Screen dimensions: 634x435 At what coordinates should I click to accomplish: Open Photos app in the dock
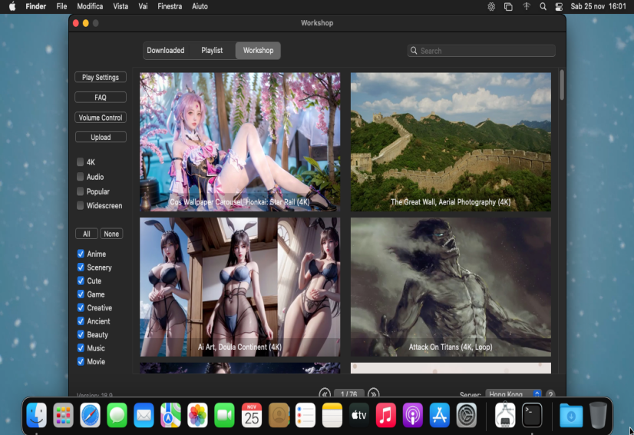point(198,415)
